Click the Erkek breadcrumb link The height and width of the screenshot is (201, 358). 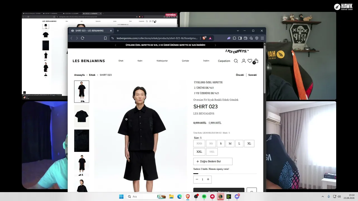point(92,75)
